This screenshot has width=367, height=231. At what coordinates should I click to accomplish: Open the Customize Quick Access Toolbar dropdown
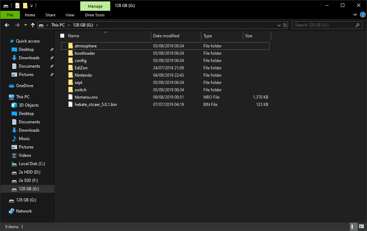(x=32, y=6)
